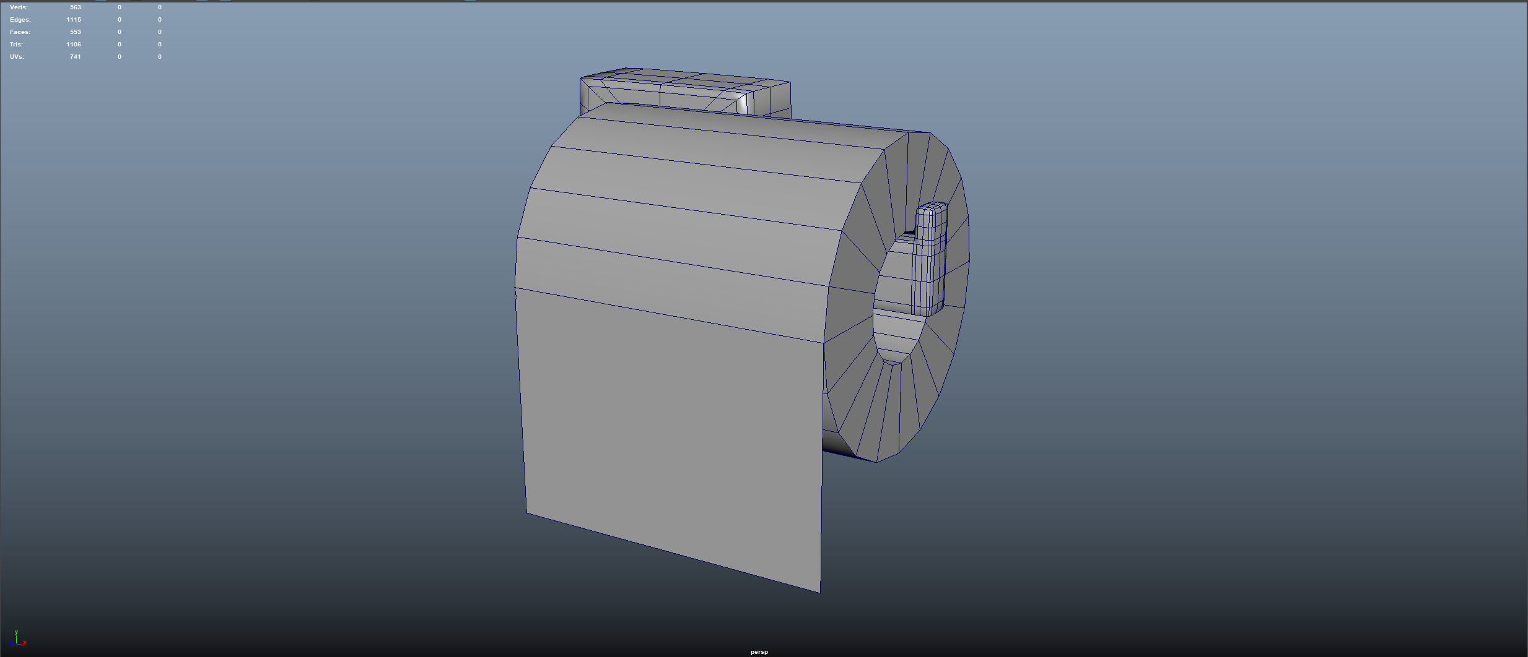The image size is (1528, 657).
Task: Click the 'Verts:' poly count label
Action: pyautogui.click(x=19, y=7)
